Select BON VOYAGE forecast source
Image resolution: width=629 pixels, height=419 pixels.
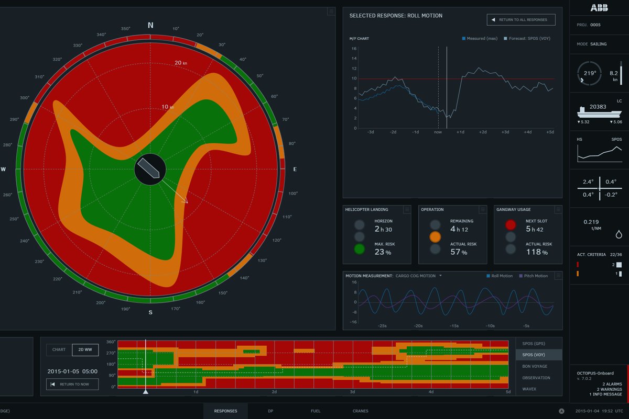(x=539, y=366)
